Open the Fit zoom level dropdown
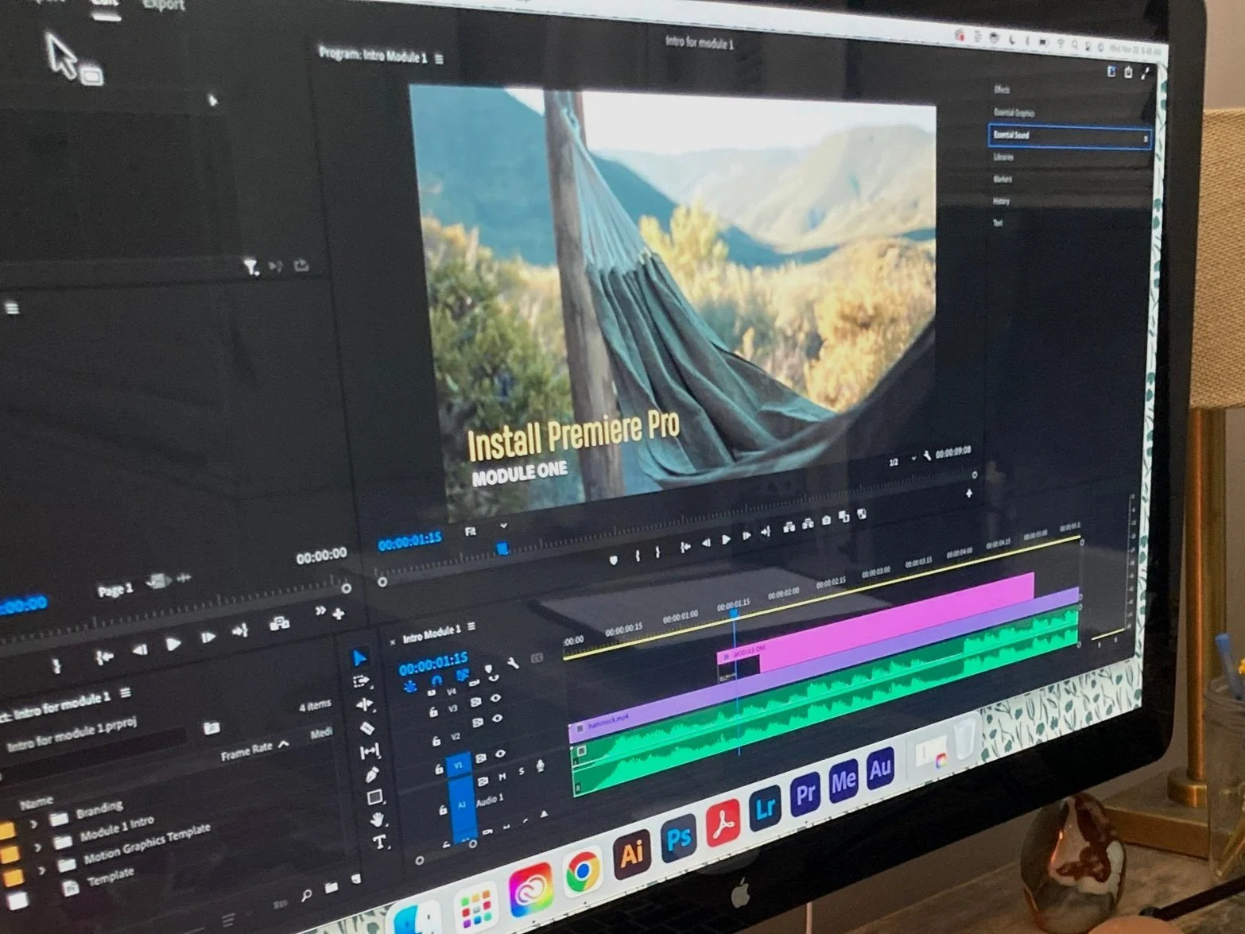The height and width of the screenshot is (934, 1245). click(487, 529)
